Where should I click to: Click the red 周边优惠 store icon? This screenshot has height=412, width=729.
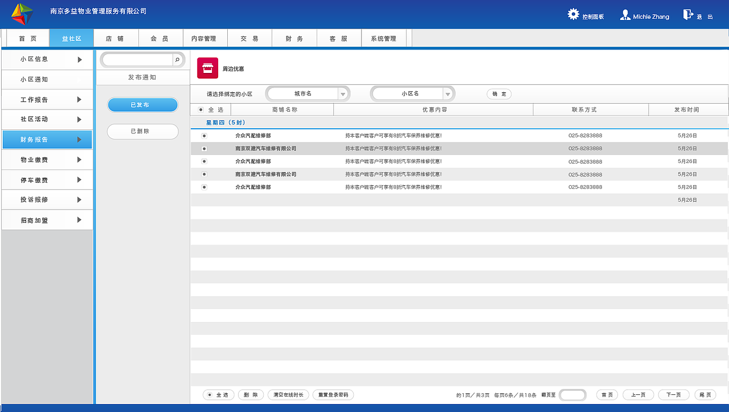pyautogui.click(x=207, y=68)
